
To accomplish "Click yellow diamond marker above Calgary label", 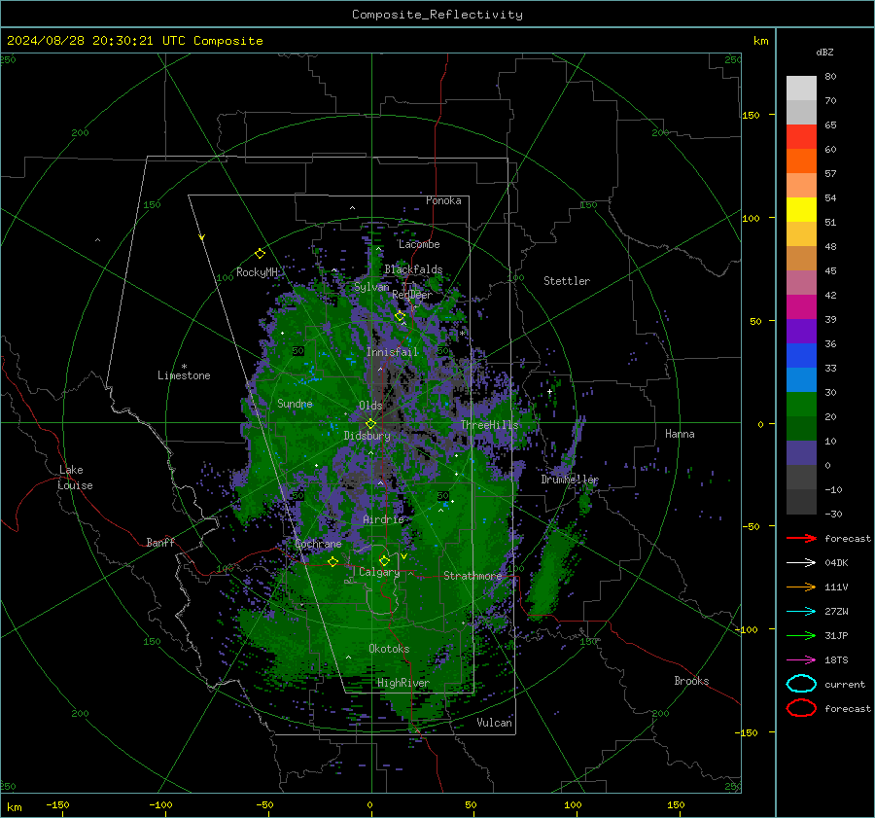I will tap(384, 560).
